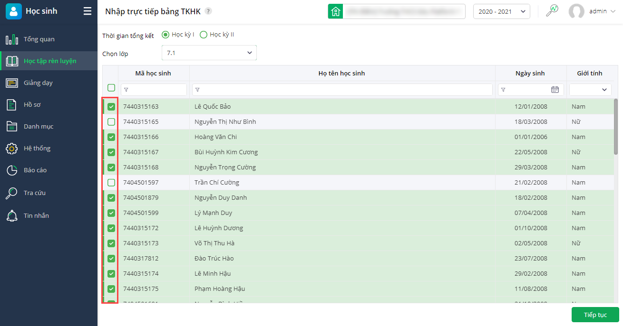Click the Tiếp tục button
The width and height of the screenshot is (623, 326).
coord(595,315)
